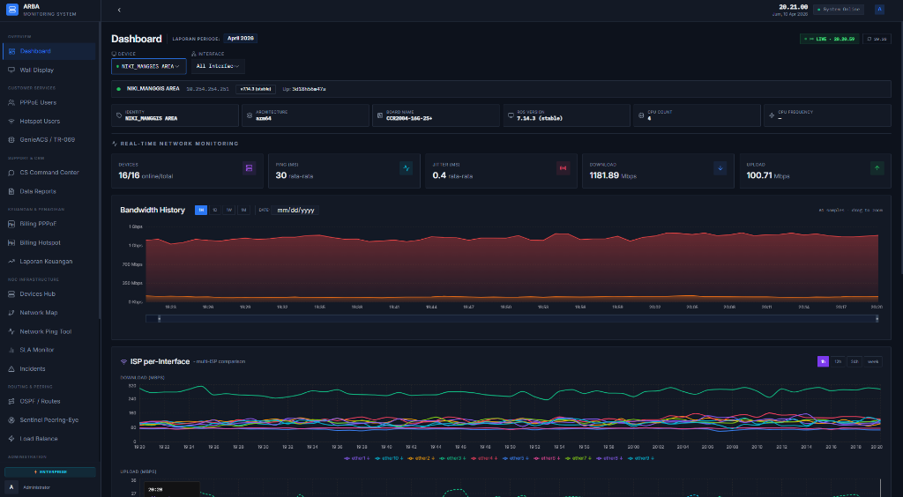903x497 pixels.
Task: Select the 12h tab in ISP per-Interface
Action: click(x=838, y=362)
